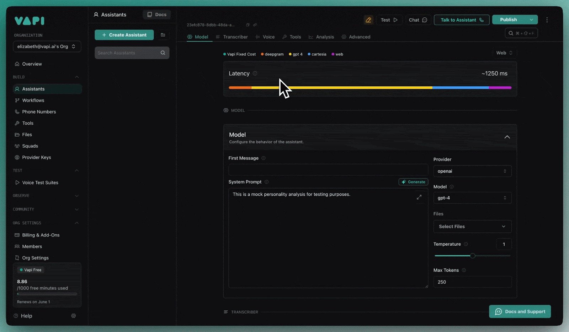This screenshot has width=569, height=332.
Task: Collapse the BUILD section
Action: click(77, 77)
